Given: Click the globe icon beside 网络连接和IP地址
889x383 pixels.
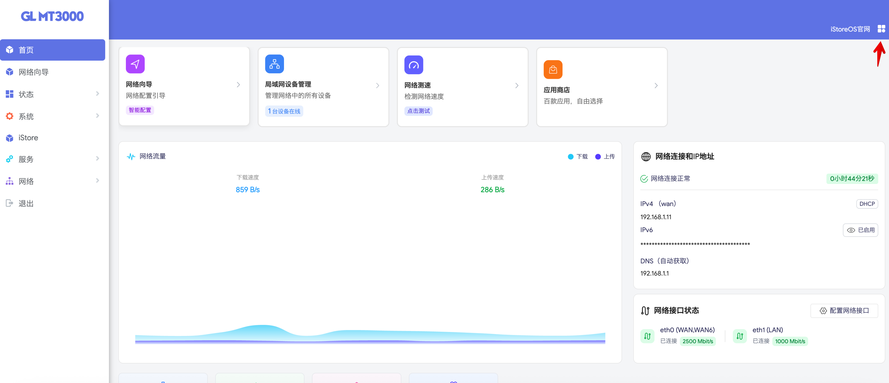Looking at the screenshot, I should (646, 157).
